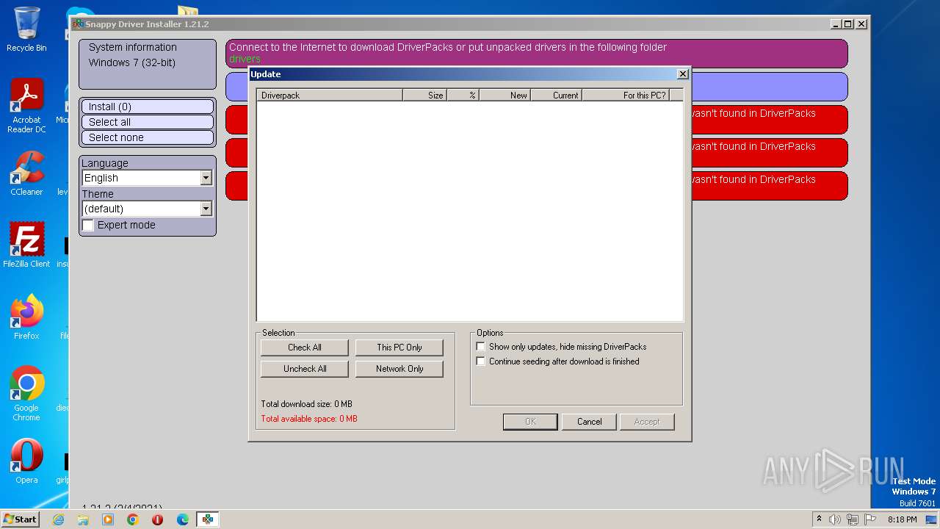940x529 pixels.
Task: Click Total download size: 0 MB text
Action: click(307, 404)
